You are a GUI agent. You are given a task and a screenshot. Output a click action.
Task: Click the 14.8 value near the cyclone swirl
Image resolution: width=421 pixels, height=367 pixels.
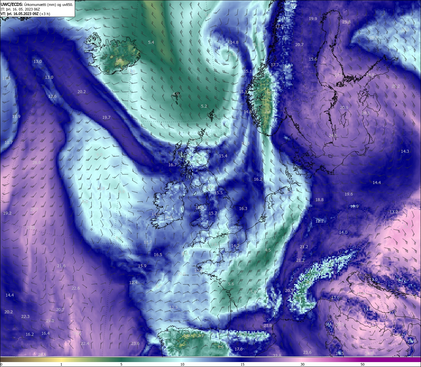pos(234,42)
